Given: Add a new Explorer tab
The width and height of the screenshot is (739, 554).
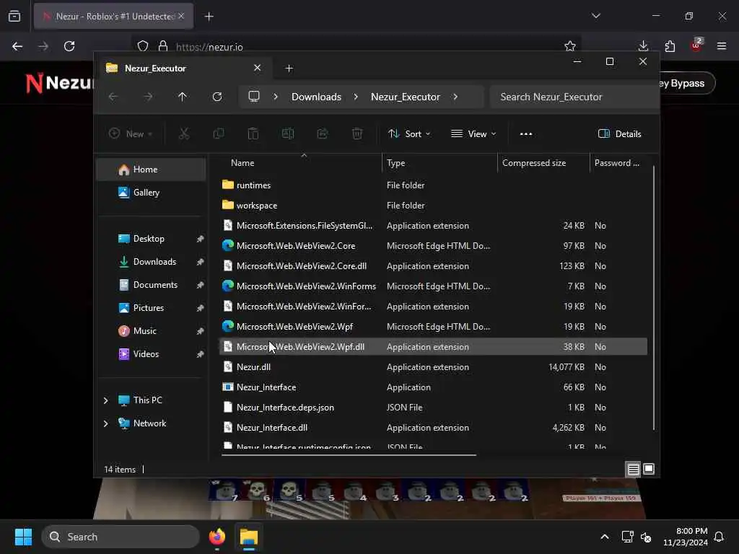Looking at the screenshot, I should click(x=289, y=69).
